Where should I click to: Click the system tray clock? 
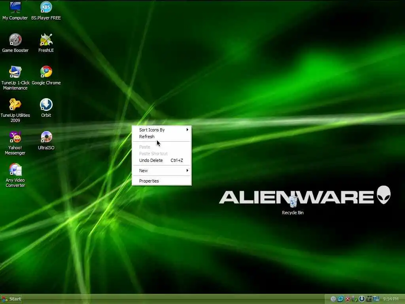click(390, 299)
